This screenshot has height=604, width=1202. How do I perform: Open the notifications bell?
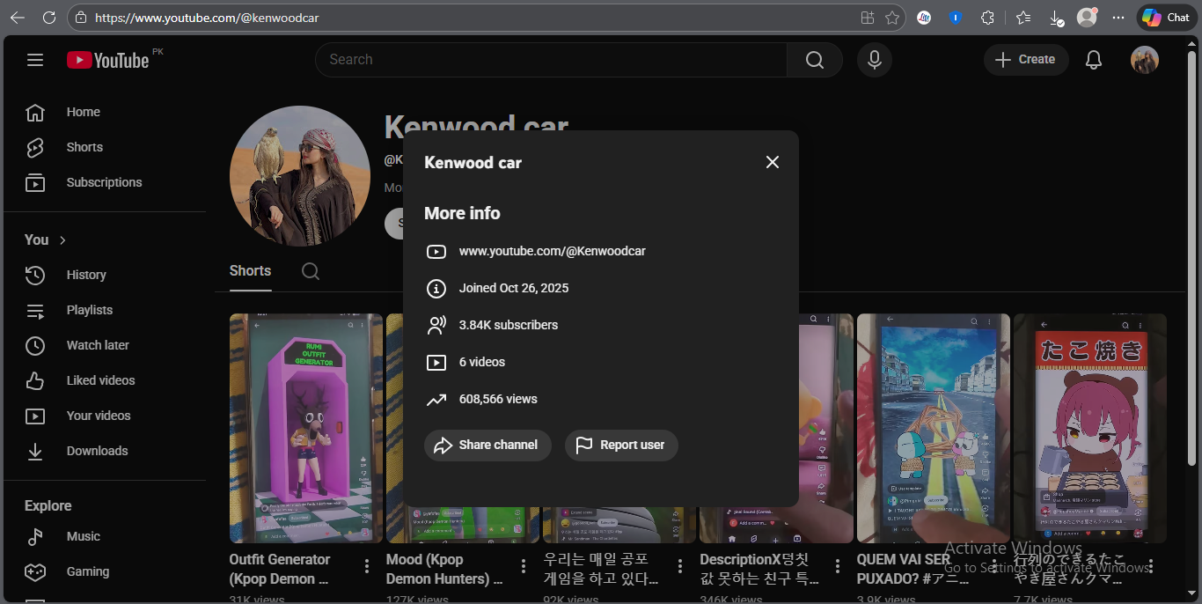coord(1094,60)
